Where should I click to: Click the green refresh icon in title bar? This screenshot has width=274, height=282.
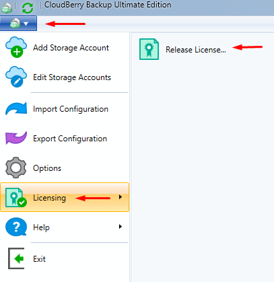coord(28,8)
